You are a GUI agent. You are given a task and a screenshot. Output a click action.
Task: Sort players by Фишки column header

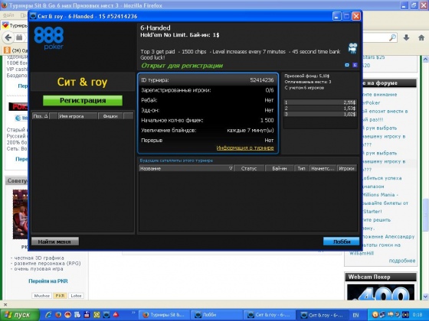110,116
